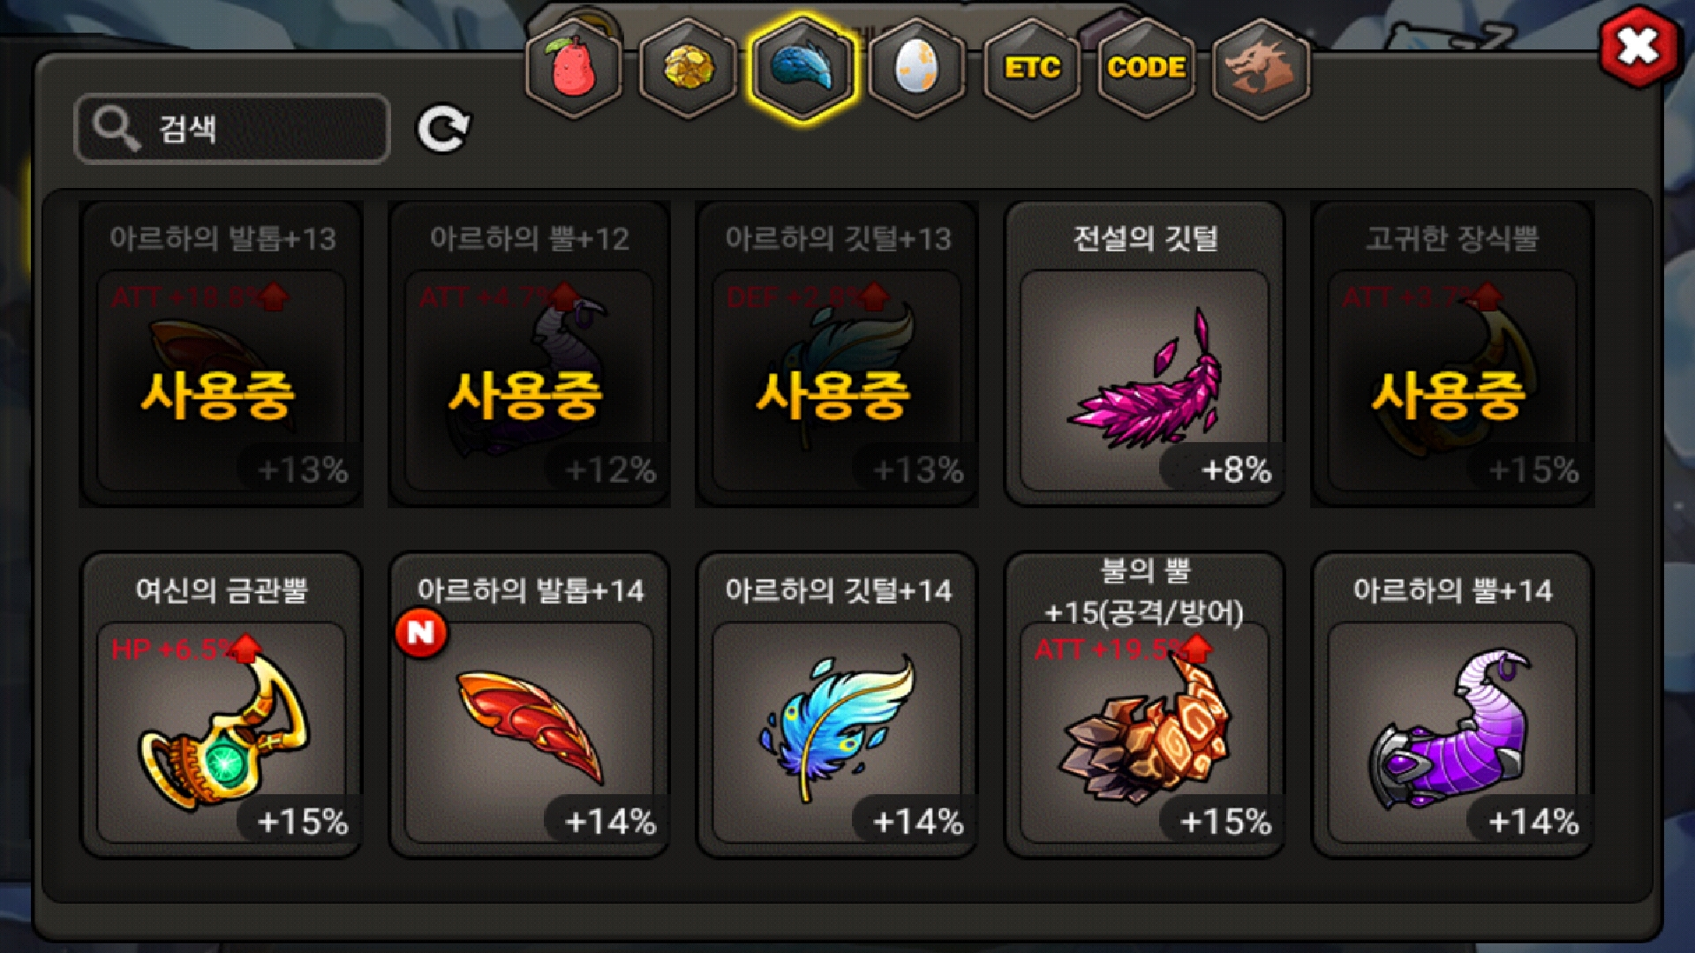Switch to the CODE tab
This screenshot has width=1695, height=953.
pyautogui.click(x=1147, y=68)
